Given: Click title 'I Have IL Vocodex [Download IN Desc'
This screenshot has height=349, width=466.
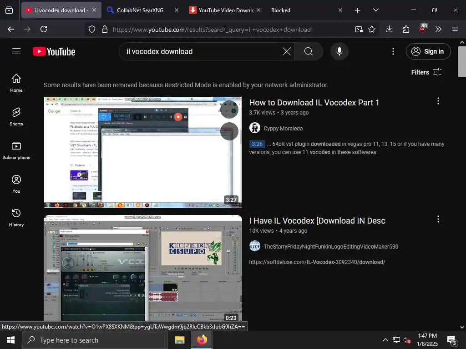Looking at the screenshot, I should tap(317, 221).
